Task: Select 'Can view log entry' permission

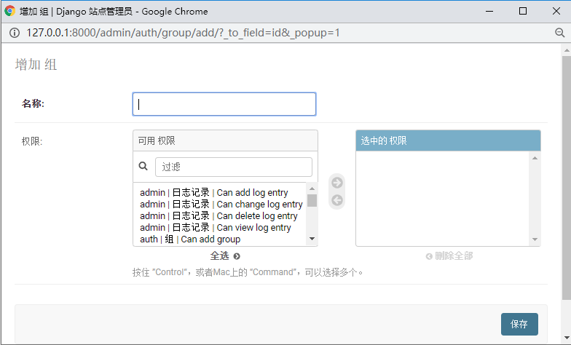Action: pos(221,227)
